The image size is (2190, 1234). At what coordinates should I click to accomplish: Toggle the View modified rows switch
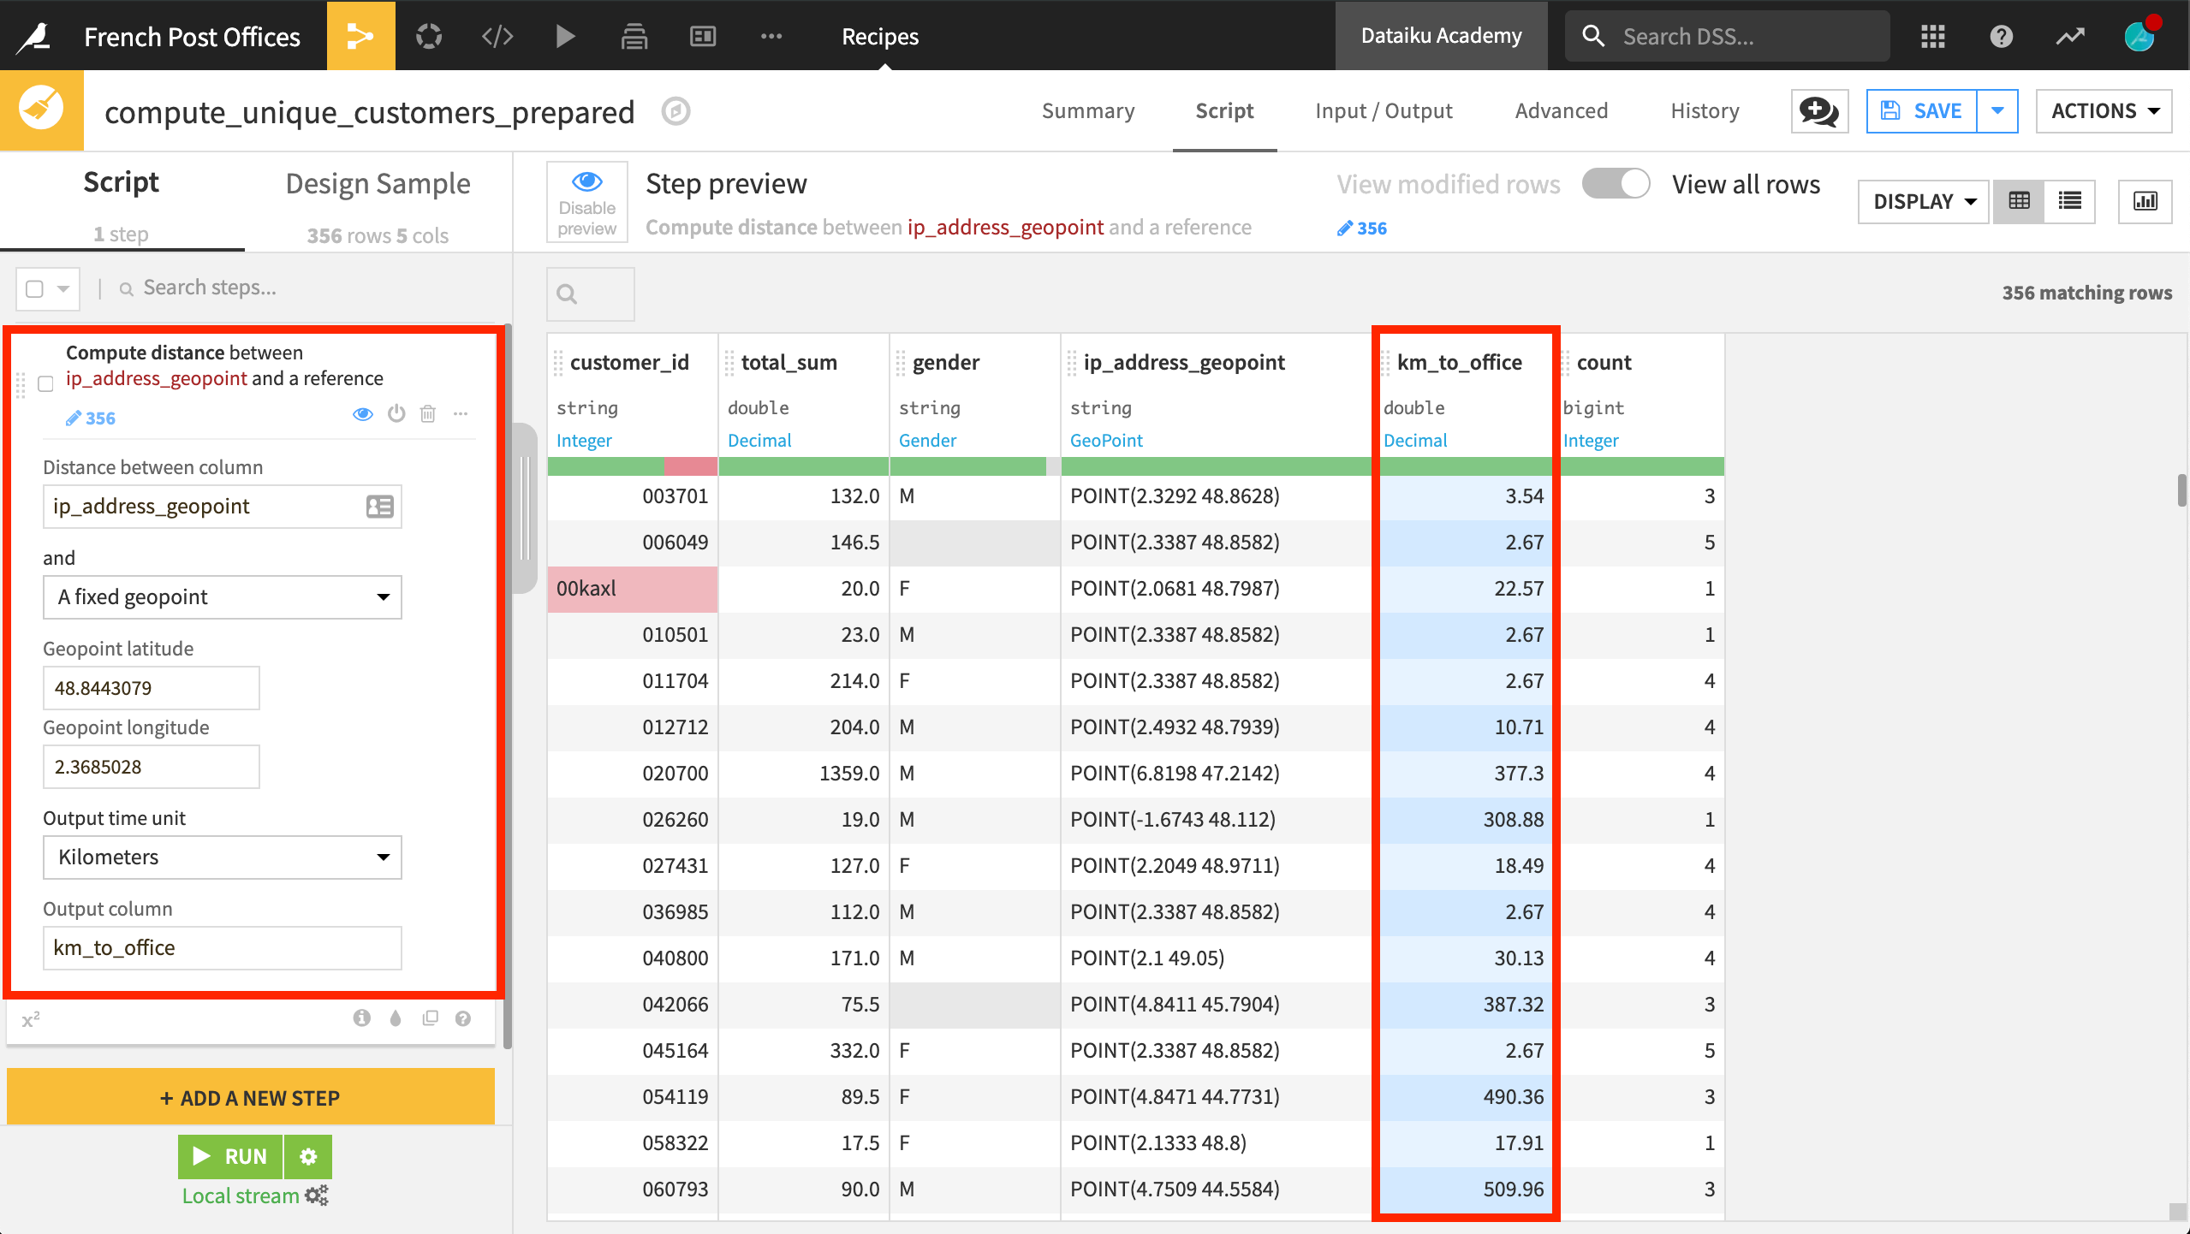(1617, 183)
